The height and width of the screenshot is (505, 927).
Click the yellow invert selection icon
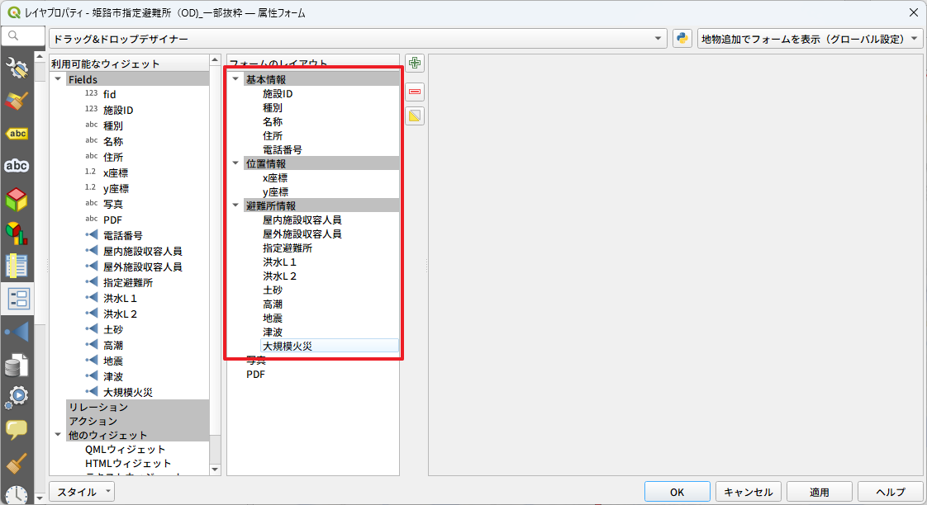click(x=415, y=116)
